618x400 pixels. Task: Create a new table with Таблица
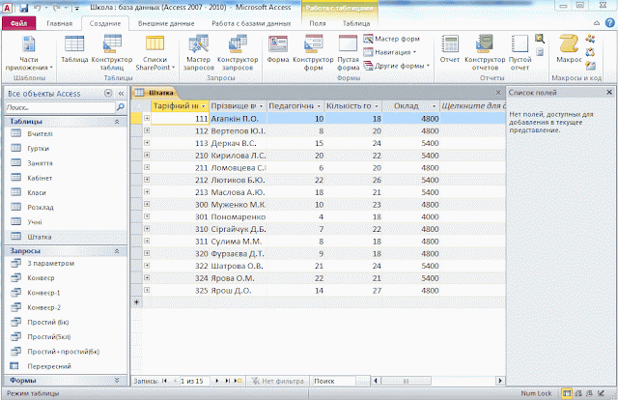coord(74,49)
